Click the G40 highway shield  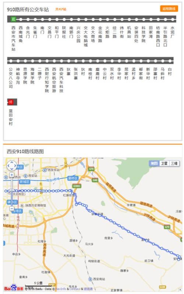(95, 180)
